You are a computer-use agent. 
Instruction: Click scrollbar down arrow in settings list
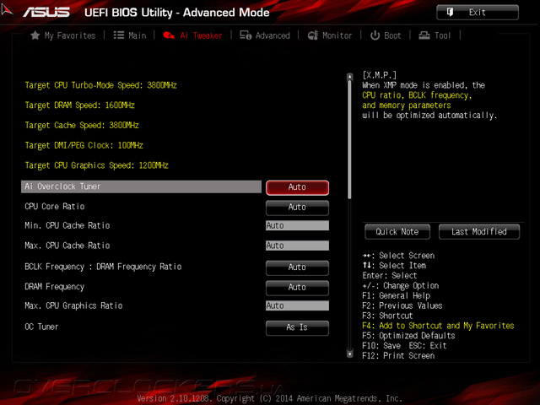point(350,354)
